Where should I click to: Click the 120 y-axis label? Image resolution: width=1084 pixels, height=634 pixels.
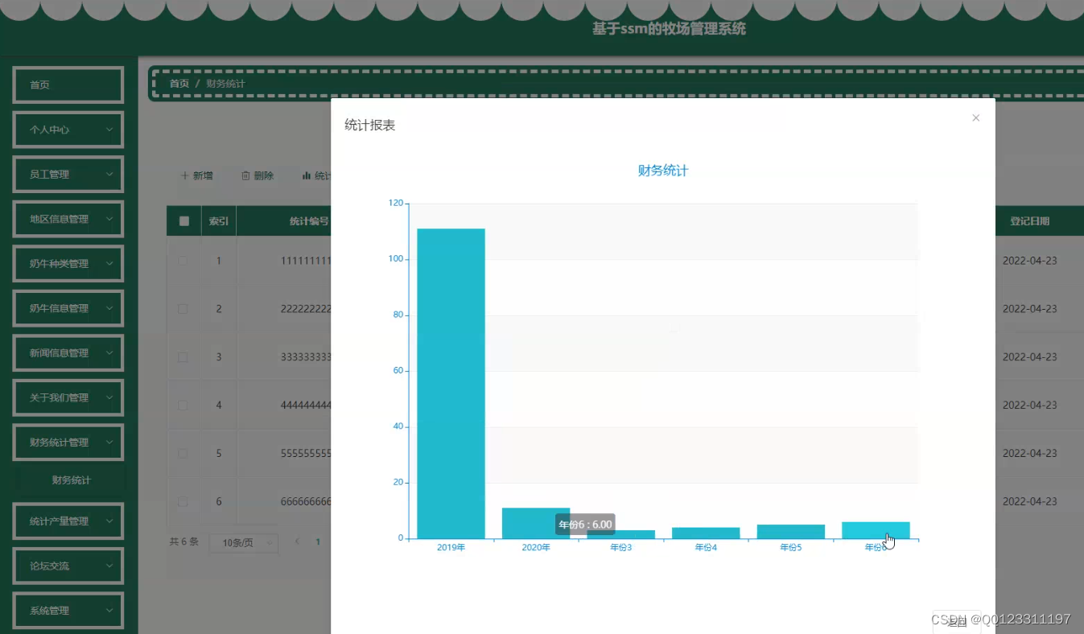coord(395,204)
